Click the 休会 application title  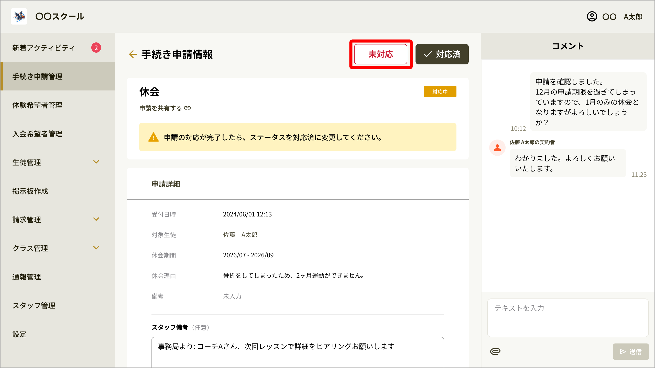click(149, 92)
